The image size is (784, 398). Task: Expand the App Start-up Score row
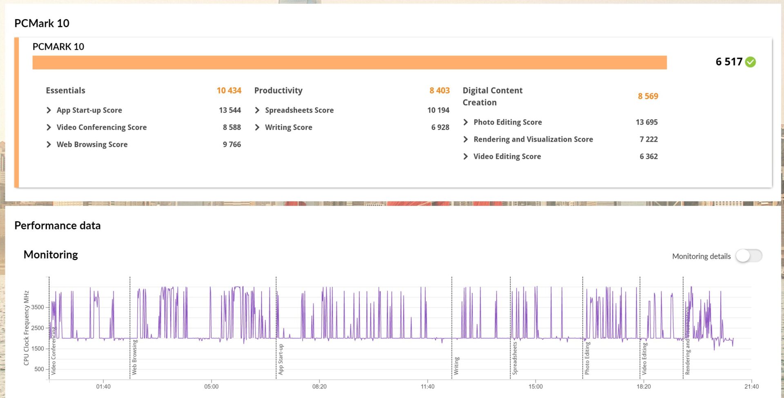[49, 110]
